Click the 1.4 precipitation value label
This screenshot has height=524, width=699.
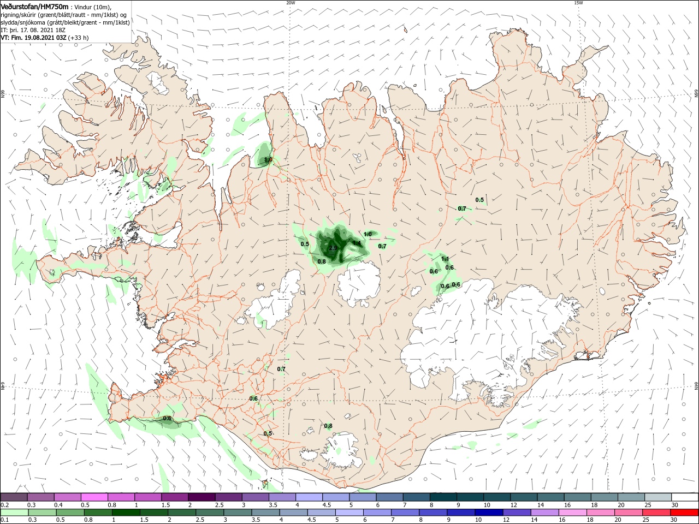(x=356, y=243)
